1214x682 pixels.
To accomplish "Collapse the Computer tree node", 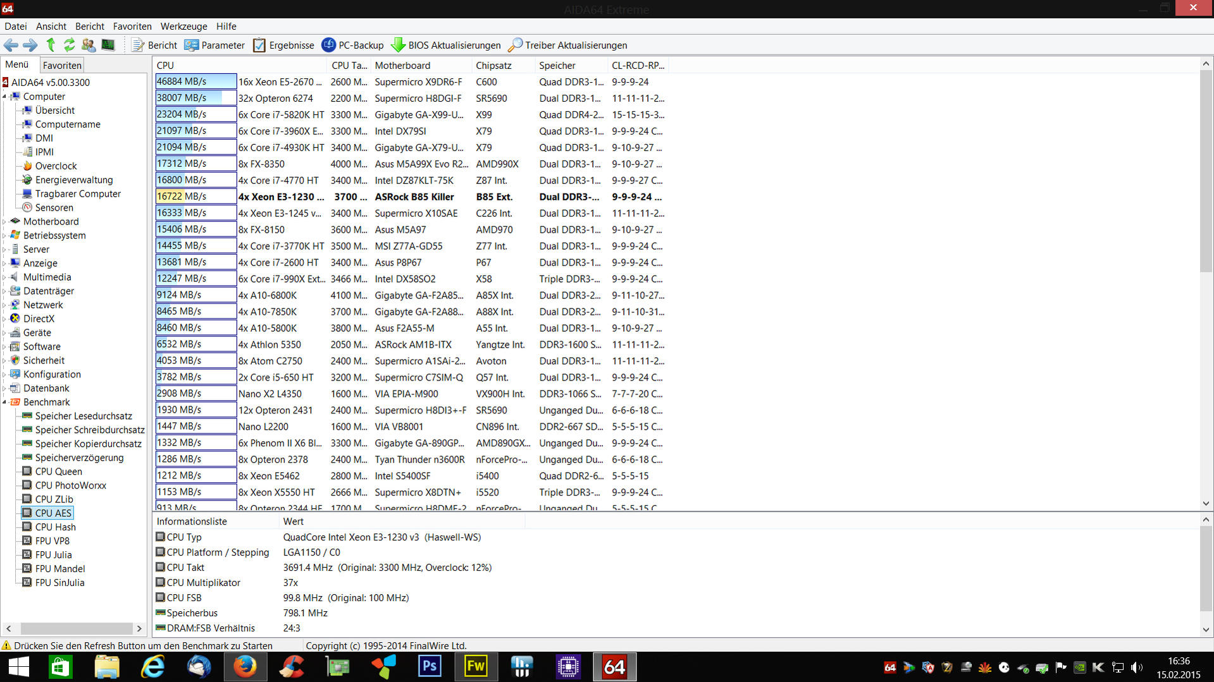I will click(x=4, y=96).
